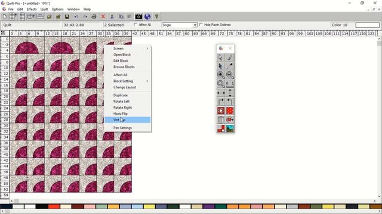Click the ruler measurement tool
Screen dimensions: 382x214
point(230,84)
